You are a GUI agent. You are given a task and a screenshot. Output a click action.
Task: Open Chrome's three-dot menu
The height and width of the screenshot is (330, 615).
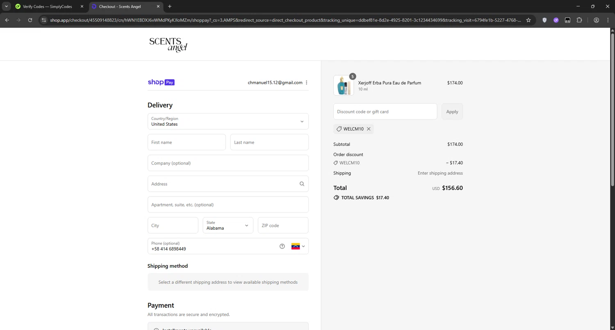coord(608,20)
